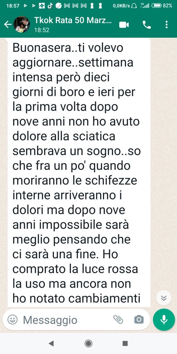177x354 pixels.
Task: Tap the Android home circle button
Action: [x=88, y=344]
